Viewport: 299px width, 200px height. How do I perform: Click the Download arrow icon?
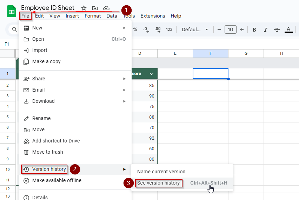[x=26, y=101]
